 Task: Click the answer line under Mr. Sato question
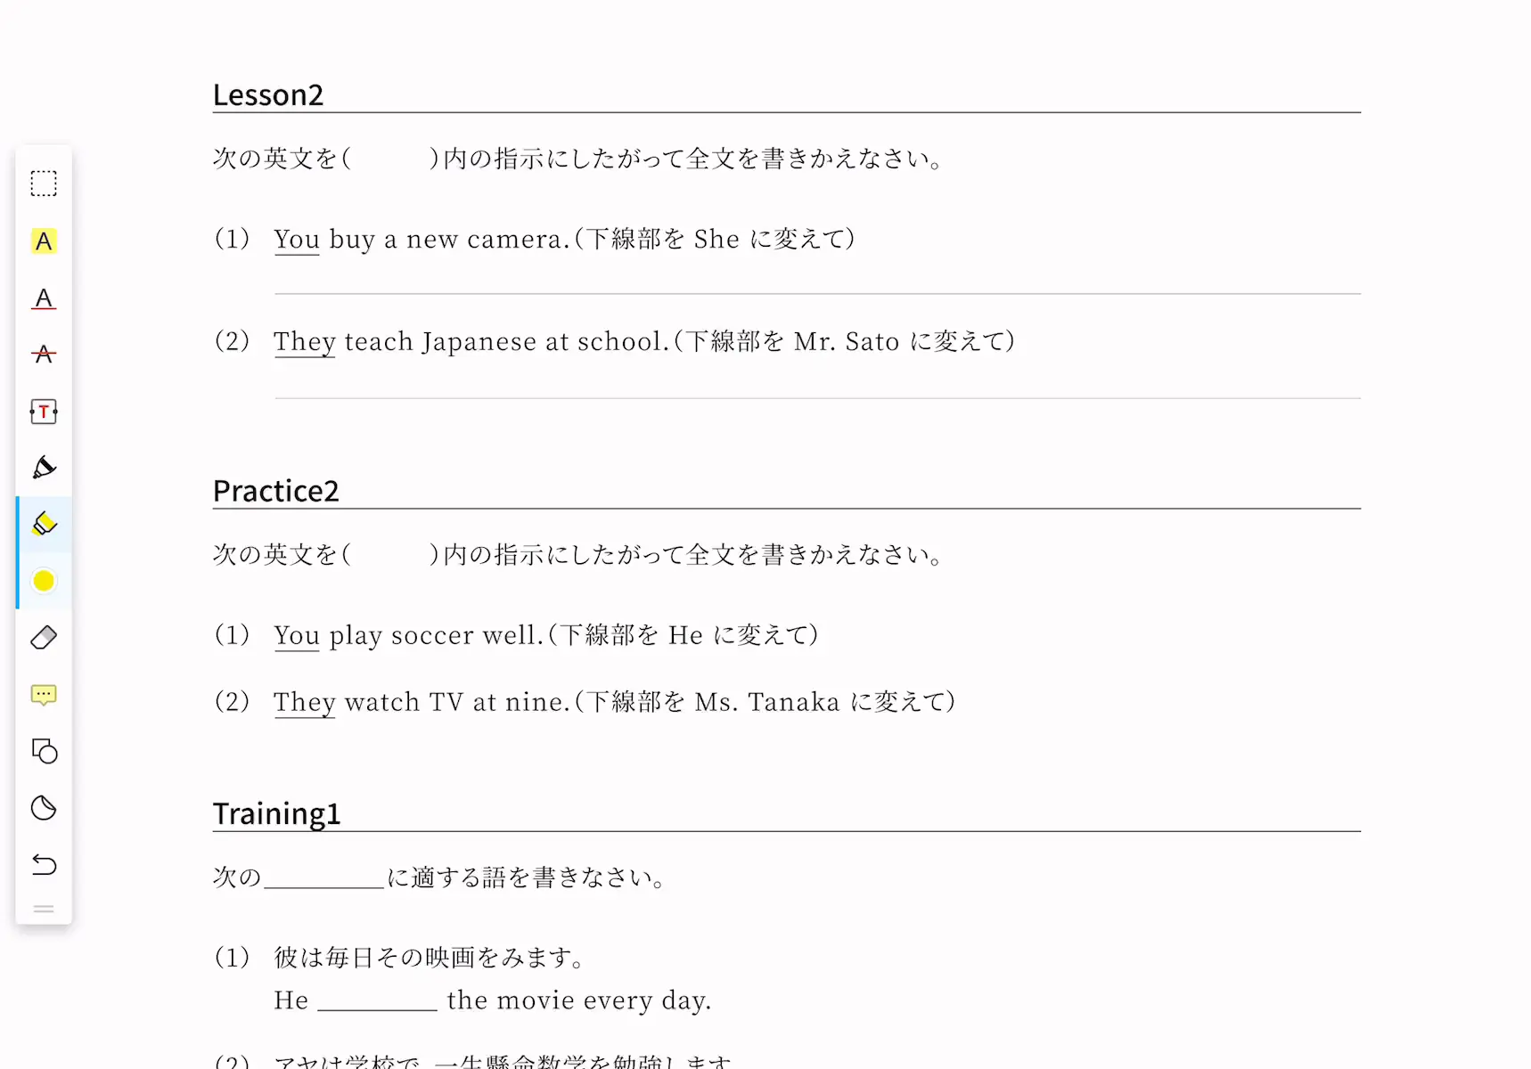click(817, 397)
